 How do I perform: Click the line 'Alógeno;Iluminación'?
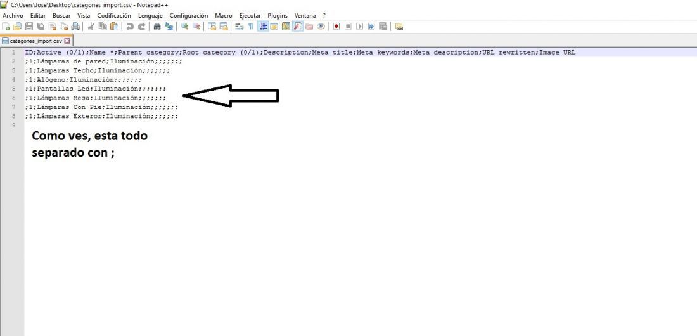(84, 80)
